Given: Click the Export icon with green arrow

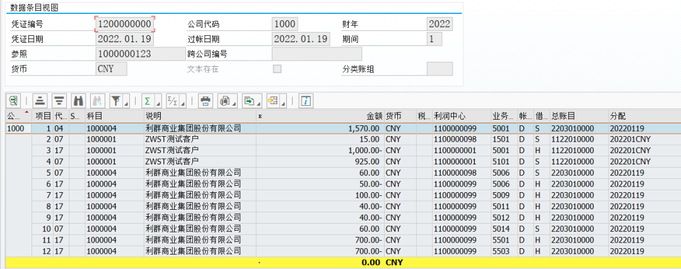Looking at the screenshot, I should point(249,101).
